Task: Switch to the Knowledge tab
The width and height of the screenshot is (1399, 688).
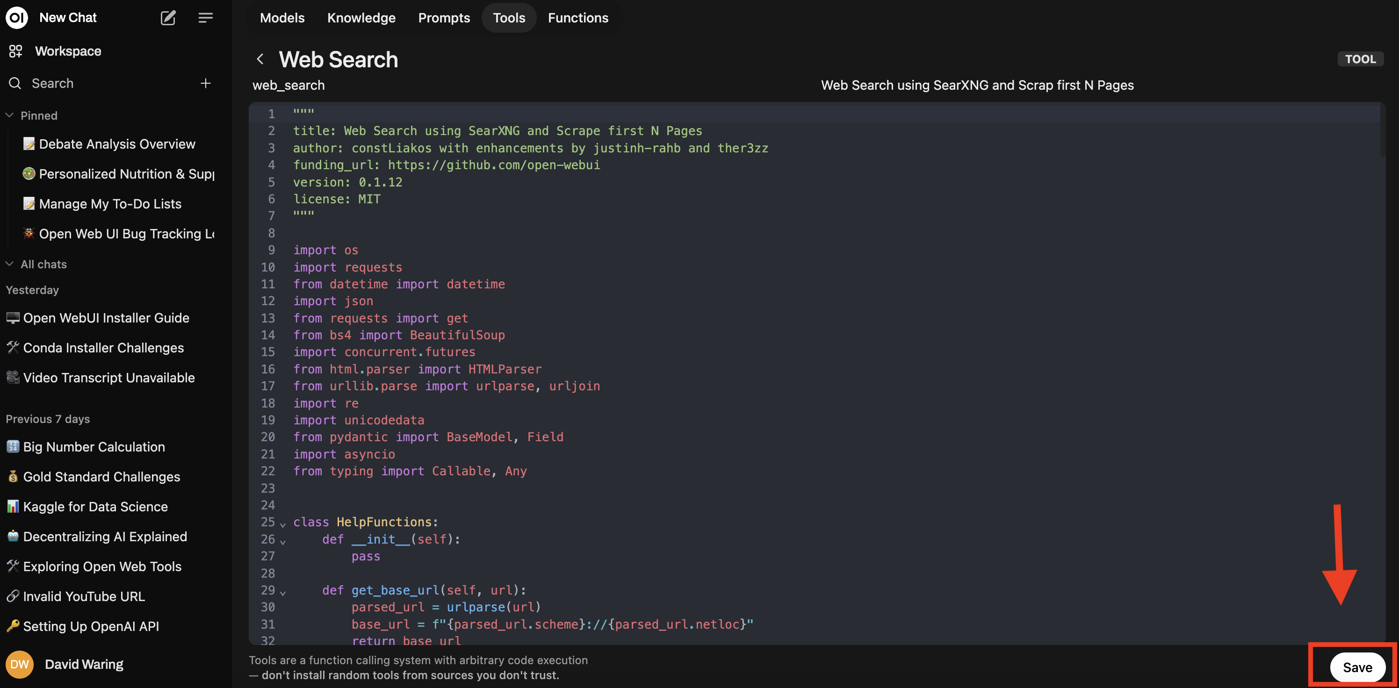Action: (x=361, y=18)
